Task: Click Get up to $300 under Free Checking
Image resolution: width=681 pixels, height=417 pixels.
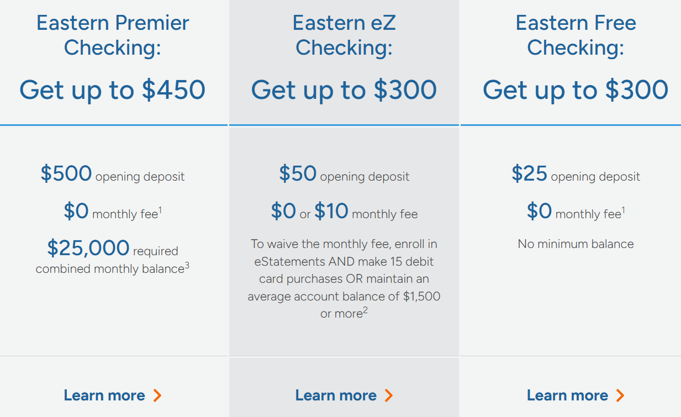Action: [x=576, y=89]
